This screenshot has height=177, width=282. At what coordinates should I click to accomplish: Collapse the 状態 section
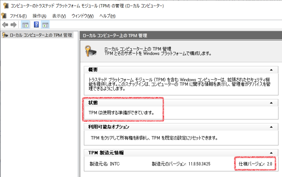pyautogui.click(x=271, y=103)
